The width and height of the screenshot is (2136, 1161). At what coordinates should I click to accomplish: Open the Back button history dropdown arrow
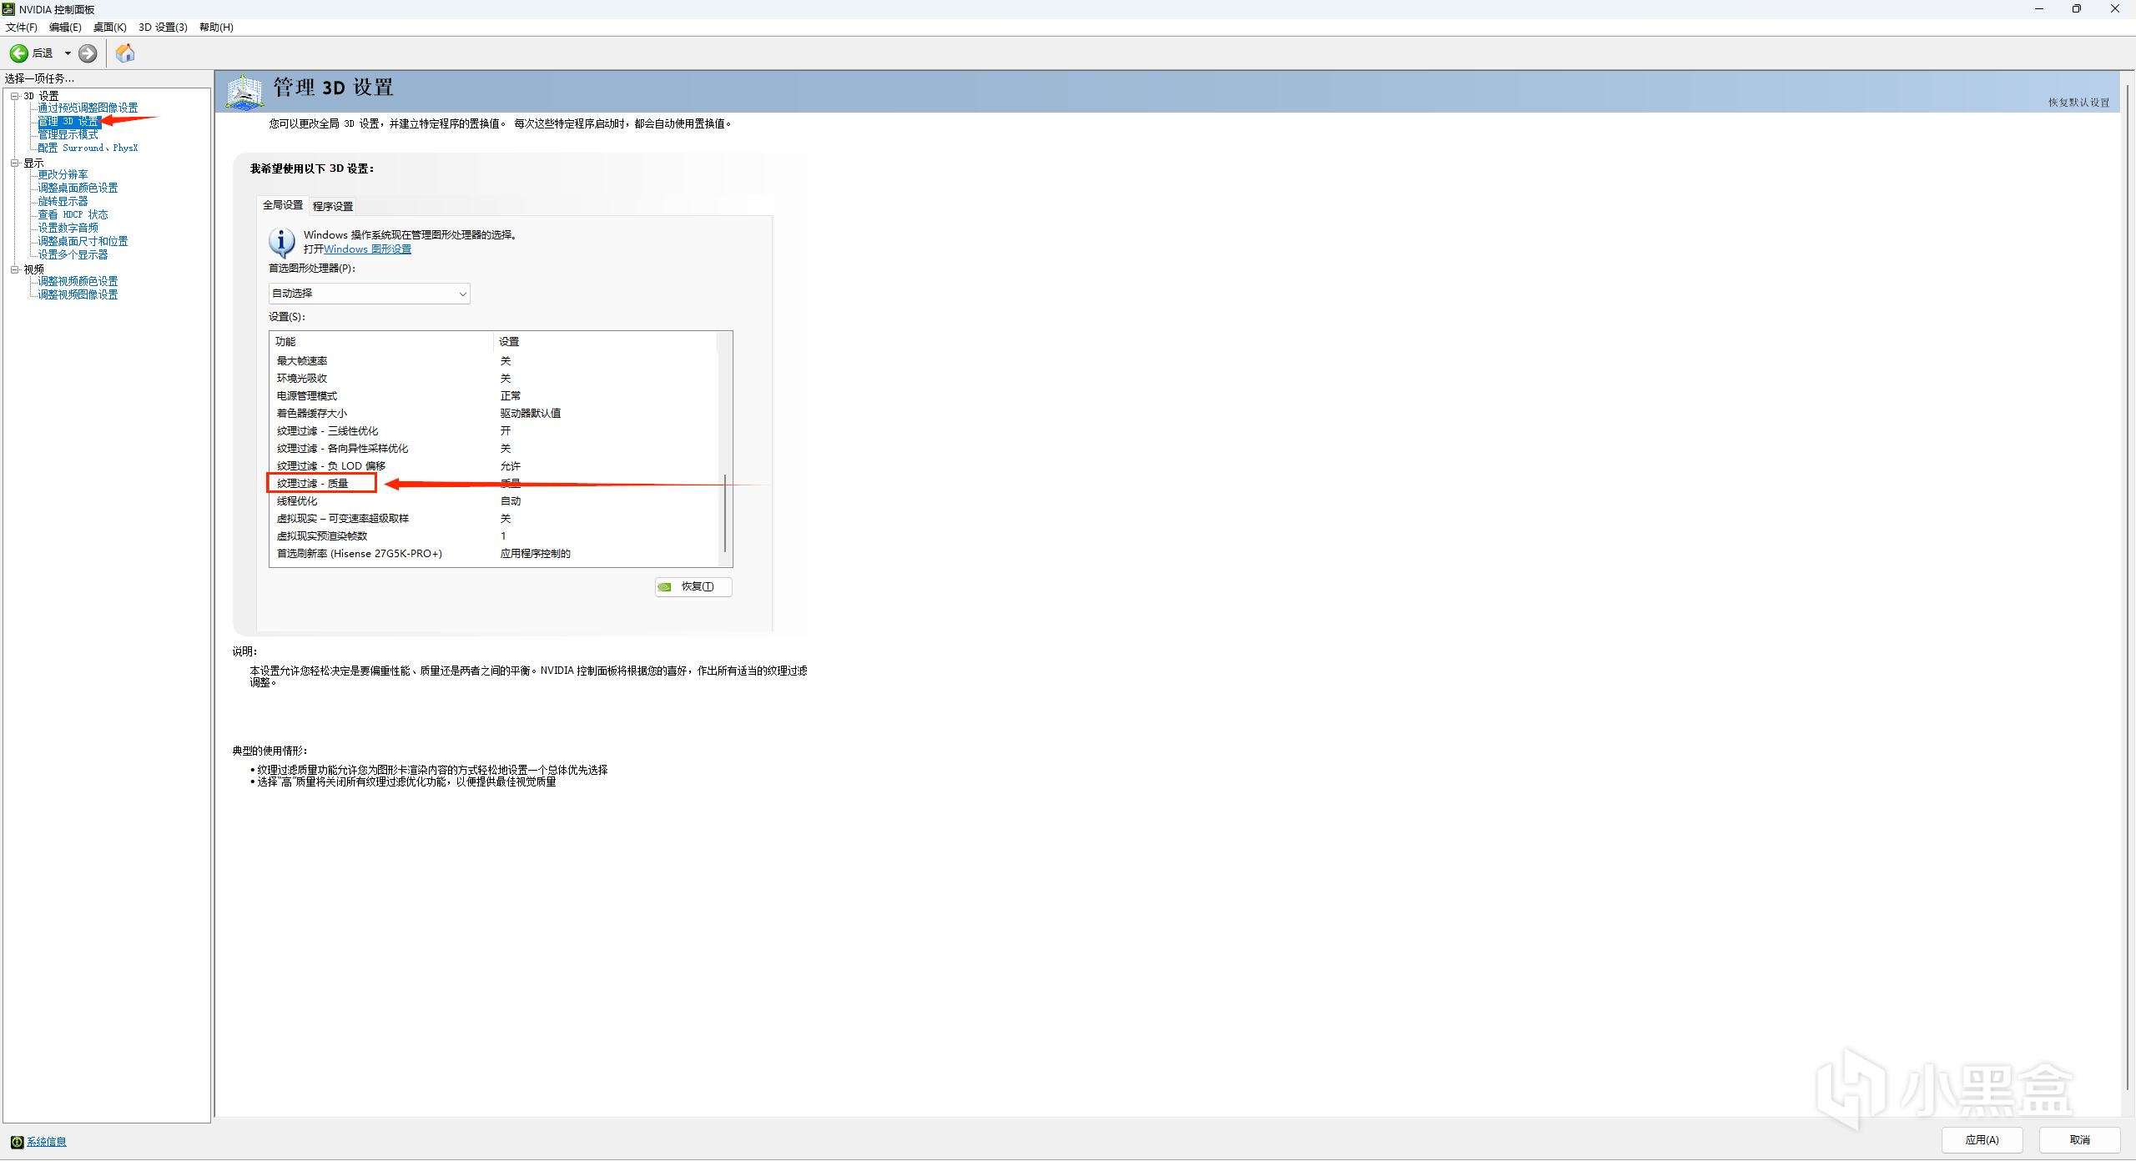click(68, 53)
